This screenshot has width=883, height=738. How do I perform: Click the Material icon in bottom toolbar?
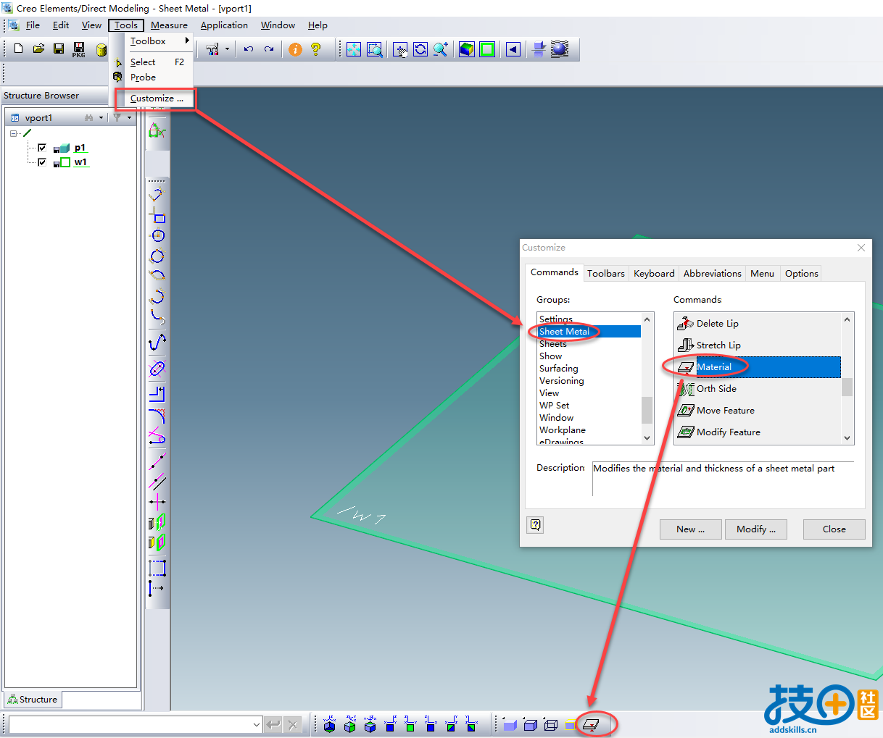(x=592, y=724)
